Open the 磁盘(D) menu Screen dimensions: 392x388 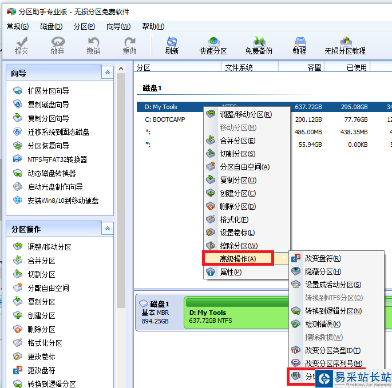[52, 26]
